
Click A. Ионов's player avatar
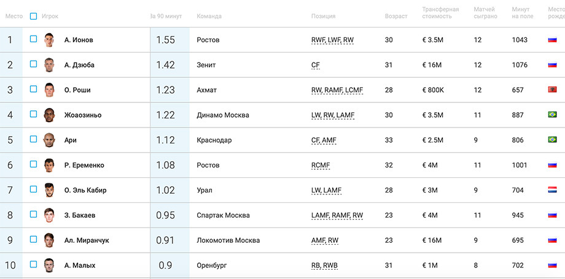49,40
